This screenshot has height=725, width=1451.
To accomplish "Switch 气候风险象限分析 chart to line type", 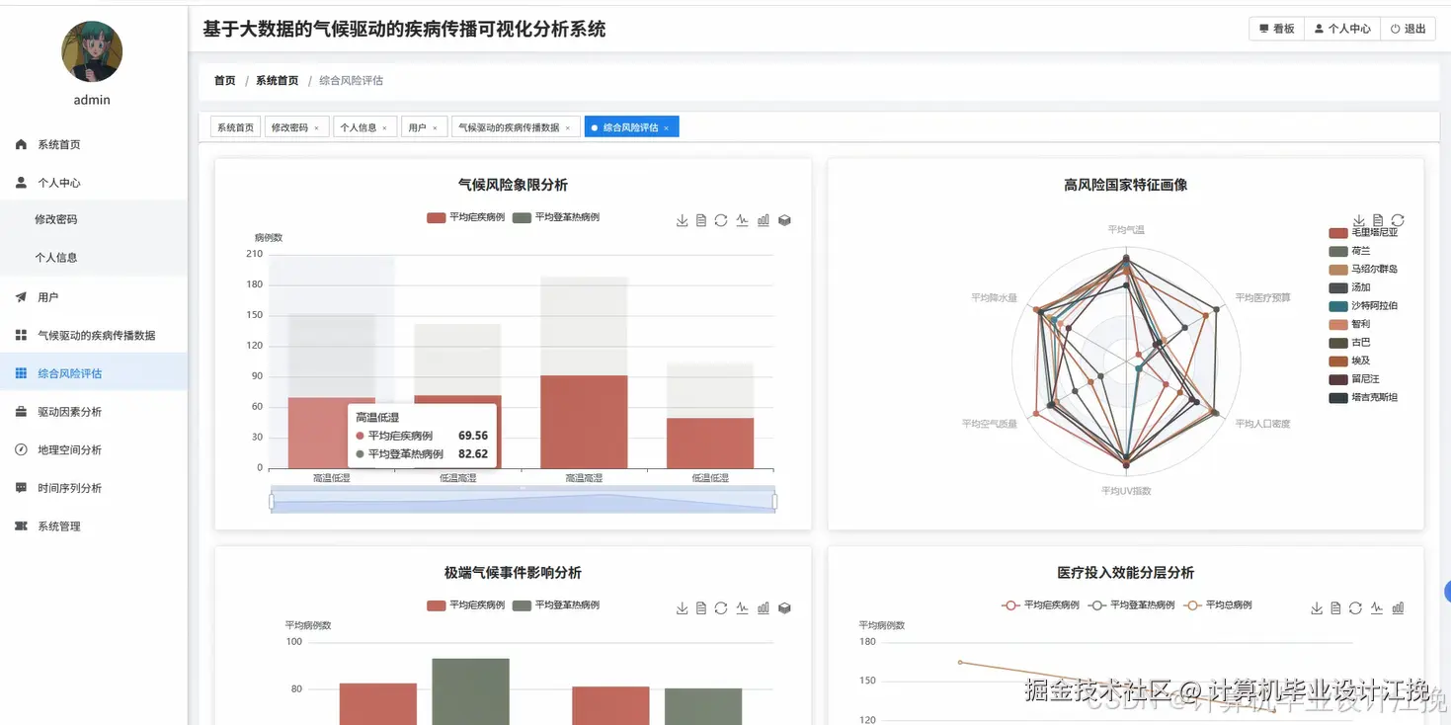I will tap(742, 220).
